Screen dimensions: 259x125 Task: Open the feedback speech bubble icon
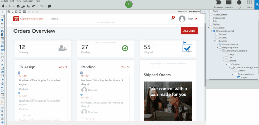click(x=49, y=6)
